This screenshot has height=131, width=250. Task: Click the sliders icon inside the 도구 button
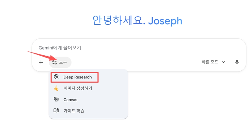tap(55, 62)
